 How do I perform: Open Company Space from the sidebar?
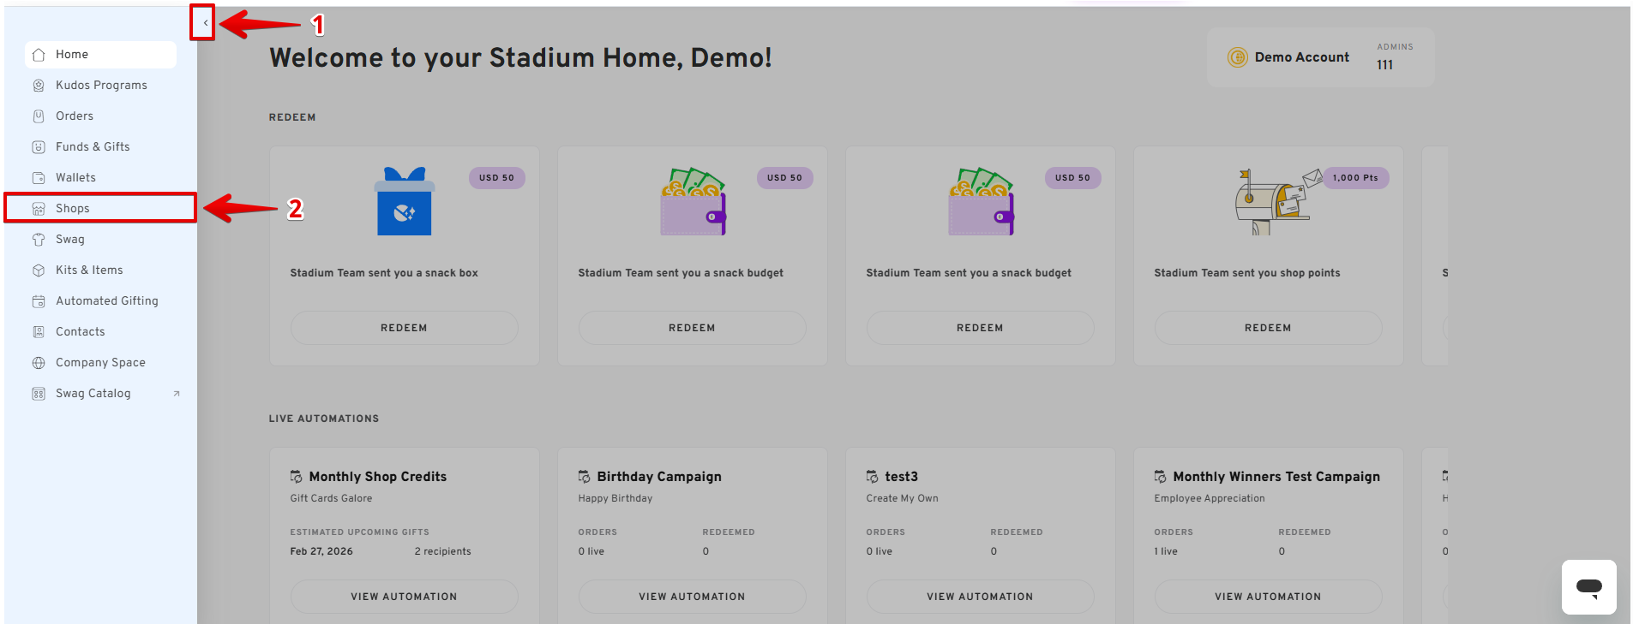100,363
